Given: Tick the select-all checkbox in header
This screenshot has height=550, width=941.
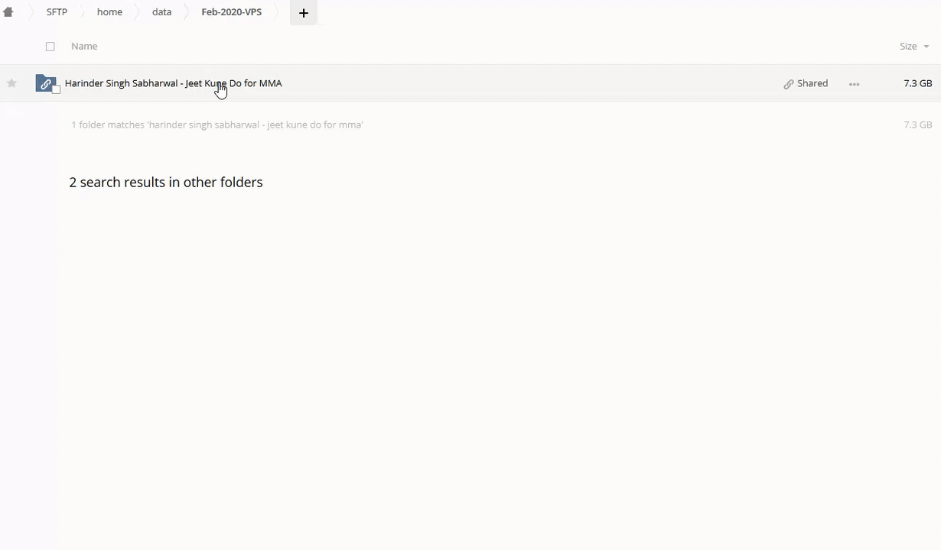Looking at the screenshot, I should click(50, 47).
